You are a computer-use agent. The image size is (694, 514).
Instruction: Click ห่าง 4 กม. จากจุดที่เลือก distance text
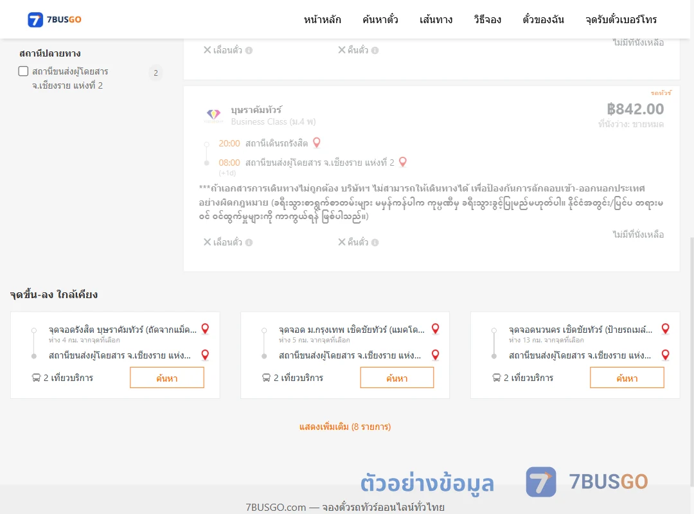coord(84,340)
